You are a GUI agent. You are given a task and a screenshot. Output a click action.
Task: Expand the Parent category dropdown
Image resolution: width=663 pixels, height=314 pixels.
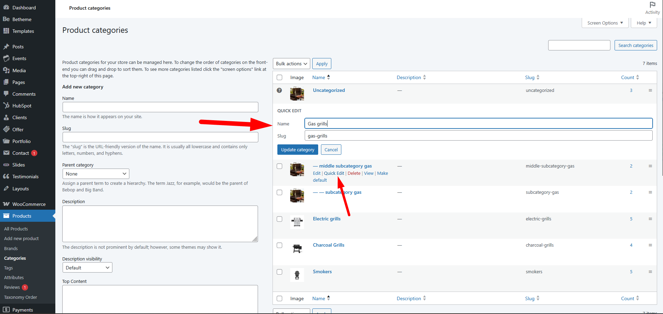[96, 174]
